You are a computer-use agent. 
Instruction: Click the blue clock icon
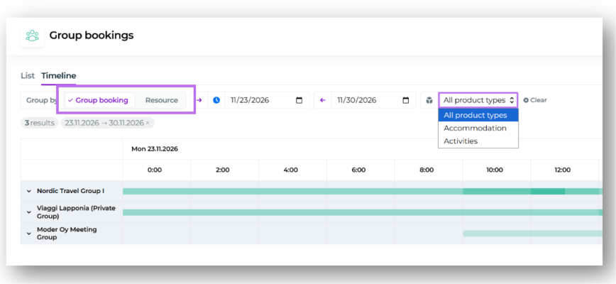click(216, 100)
